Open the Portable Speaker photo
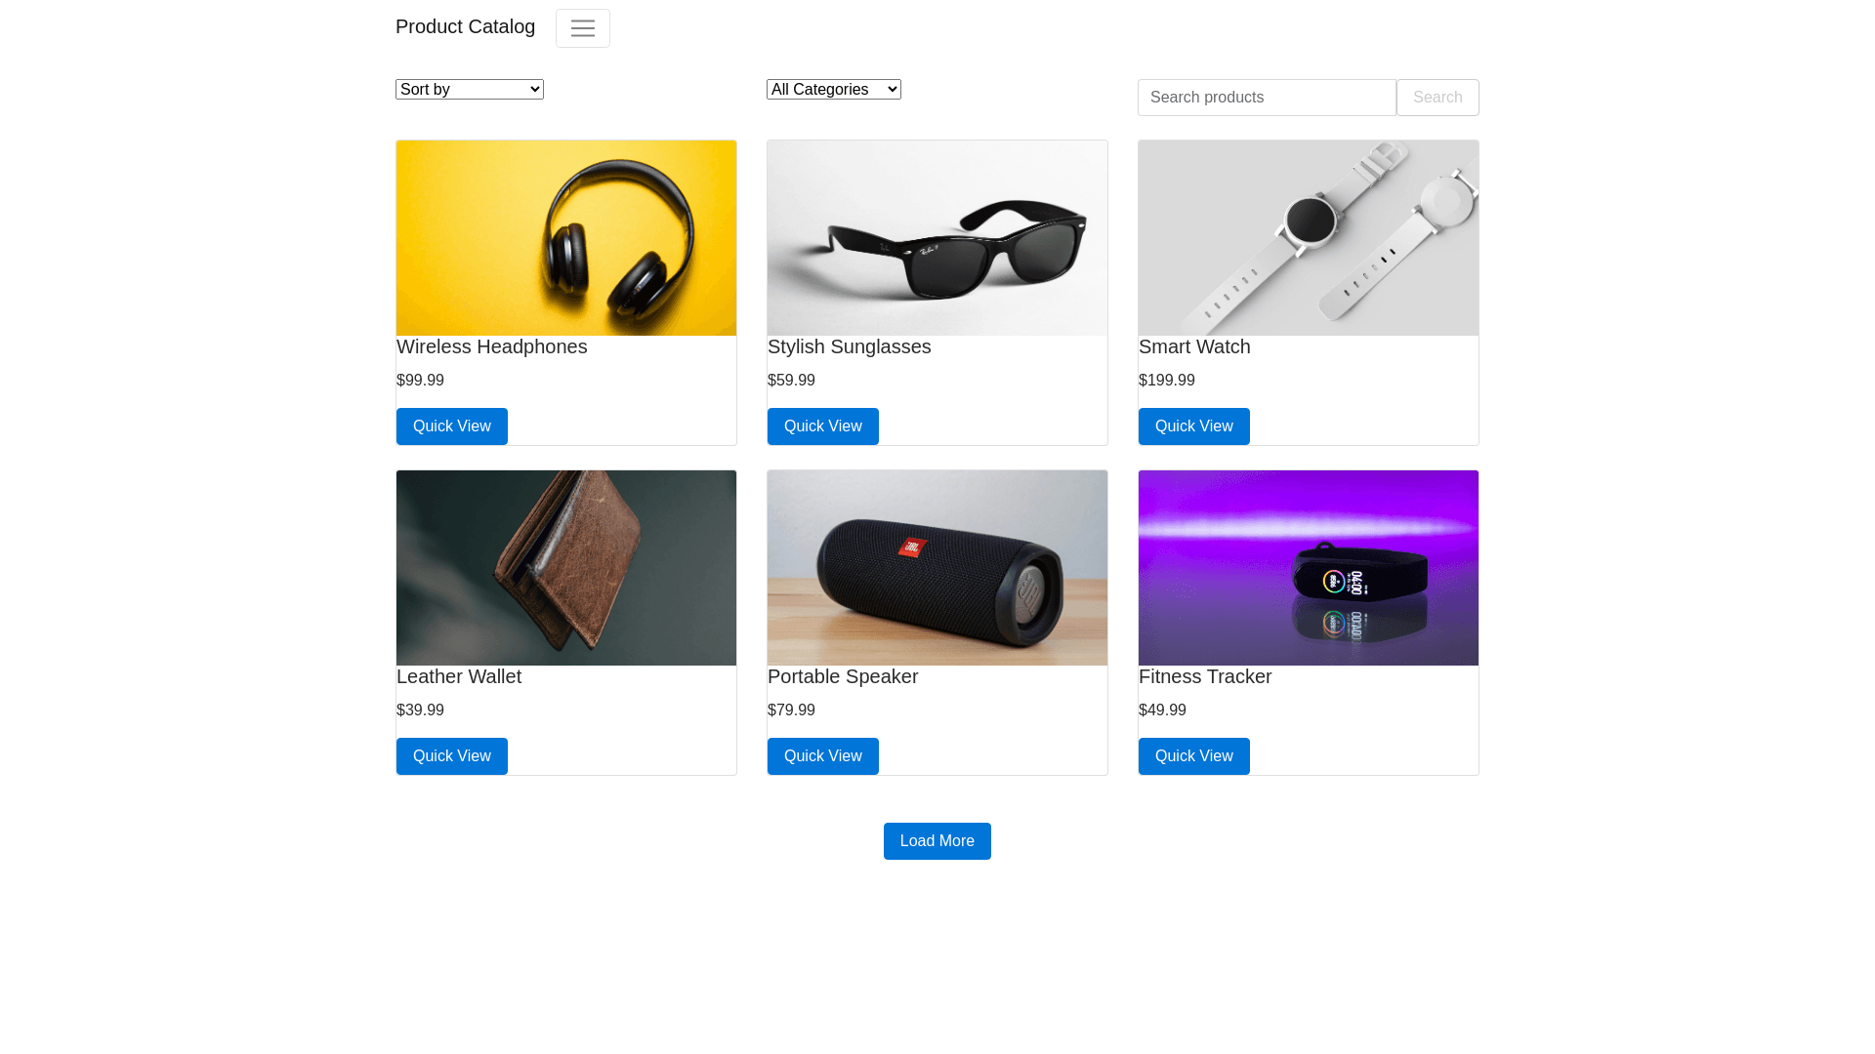The height and width of the screenshot is (1054, 1875). click(x=937, y=568)
